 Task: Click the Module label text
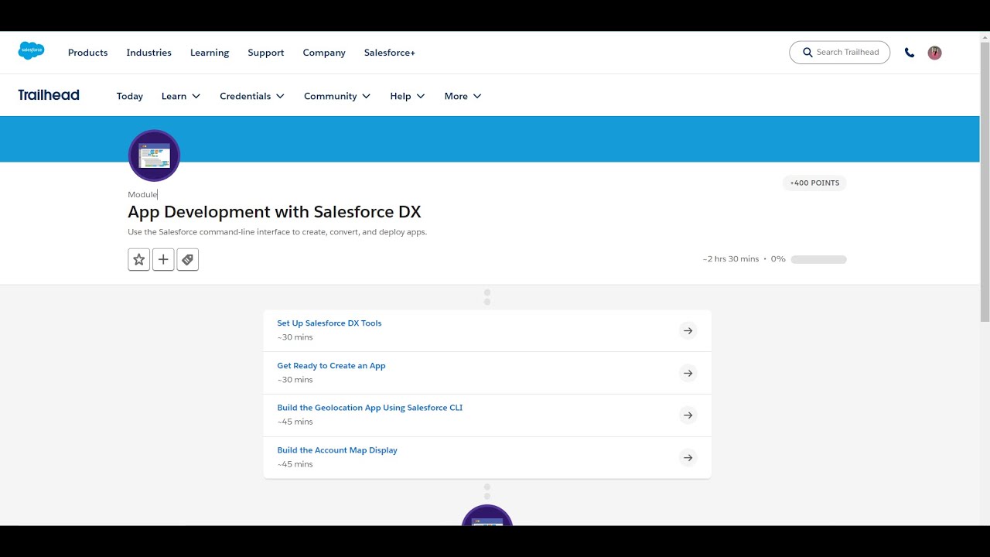pyautogui.click(x=142, y=195)
